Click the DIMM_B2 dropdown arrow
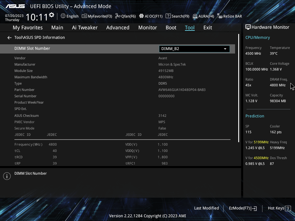The width and height of the screenshot is (295, 221). (225, 49)
